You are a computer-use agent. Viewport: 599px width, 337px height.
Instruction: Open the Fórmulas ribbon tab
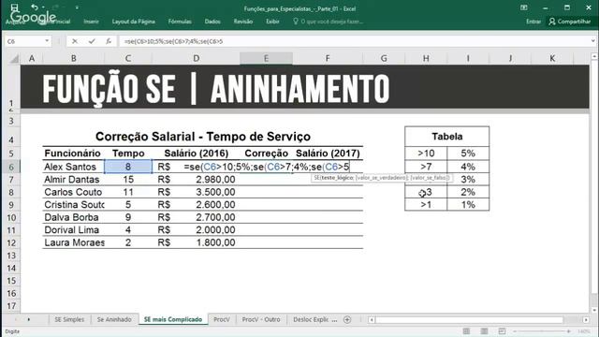(180, 22)
